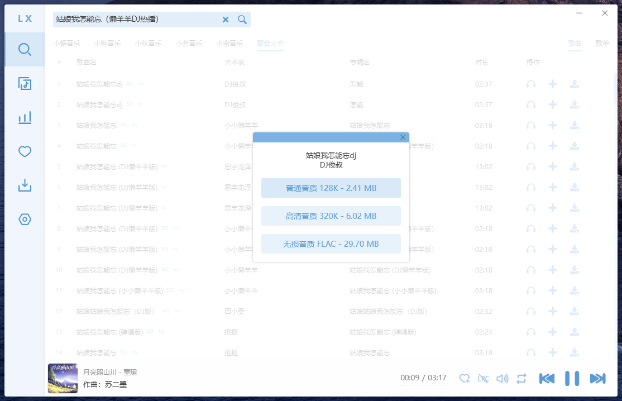Image resolution: width=622 pixels, height=401 pixels.
Task: Close the download quality dialog
Action: tap(403, 137)
